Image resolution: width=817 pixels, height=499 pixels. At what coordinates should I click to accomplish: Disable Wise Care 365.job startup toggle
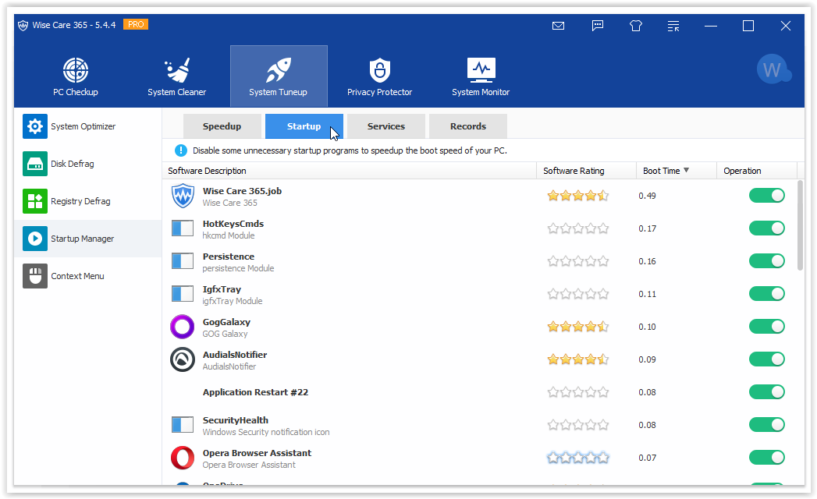point(767,196)
